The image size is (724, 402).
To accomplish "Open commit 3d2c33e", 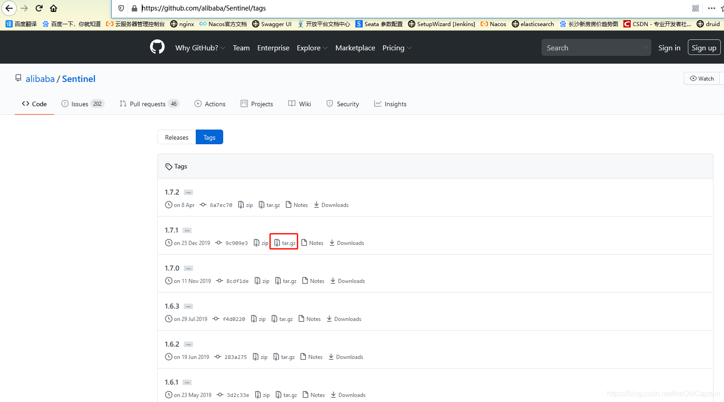I will point(238,395).
